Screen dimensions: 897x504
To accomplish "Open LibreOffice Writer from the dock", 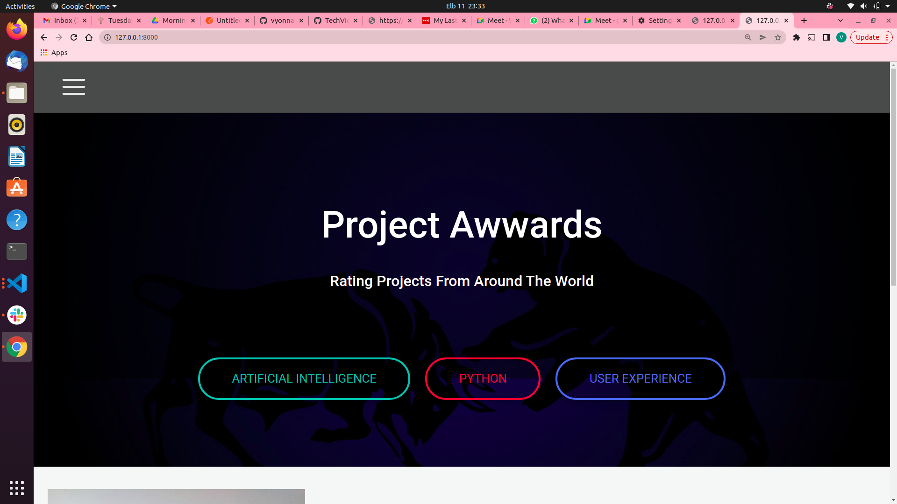I will coord(17,156).
